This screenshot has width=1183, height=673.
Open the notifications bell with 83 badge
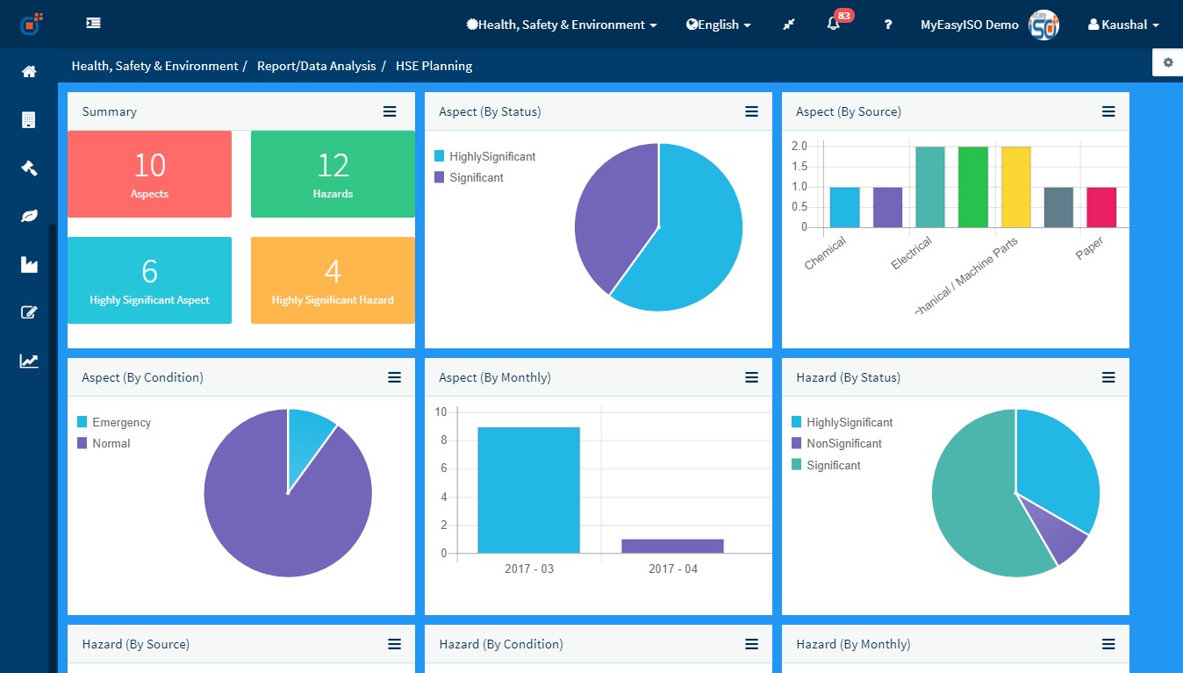(834, 25)
